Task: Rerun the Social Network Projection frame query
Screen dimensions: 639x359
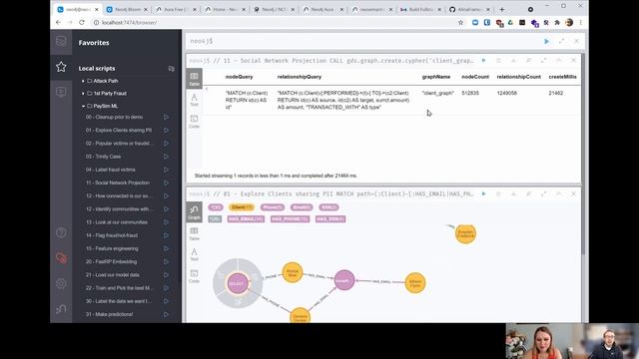Action: coord(483,60)
